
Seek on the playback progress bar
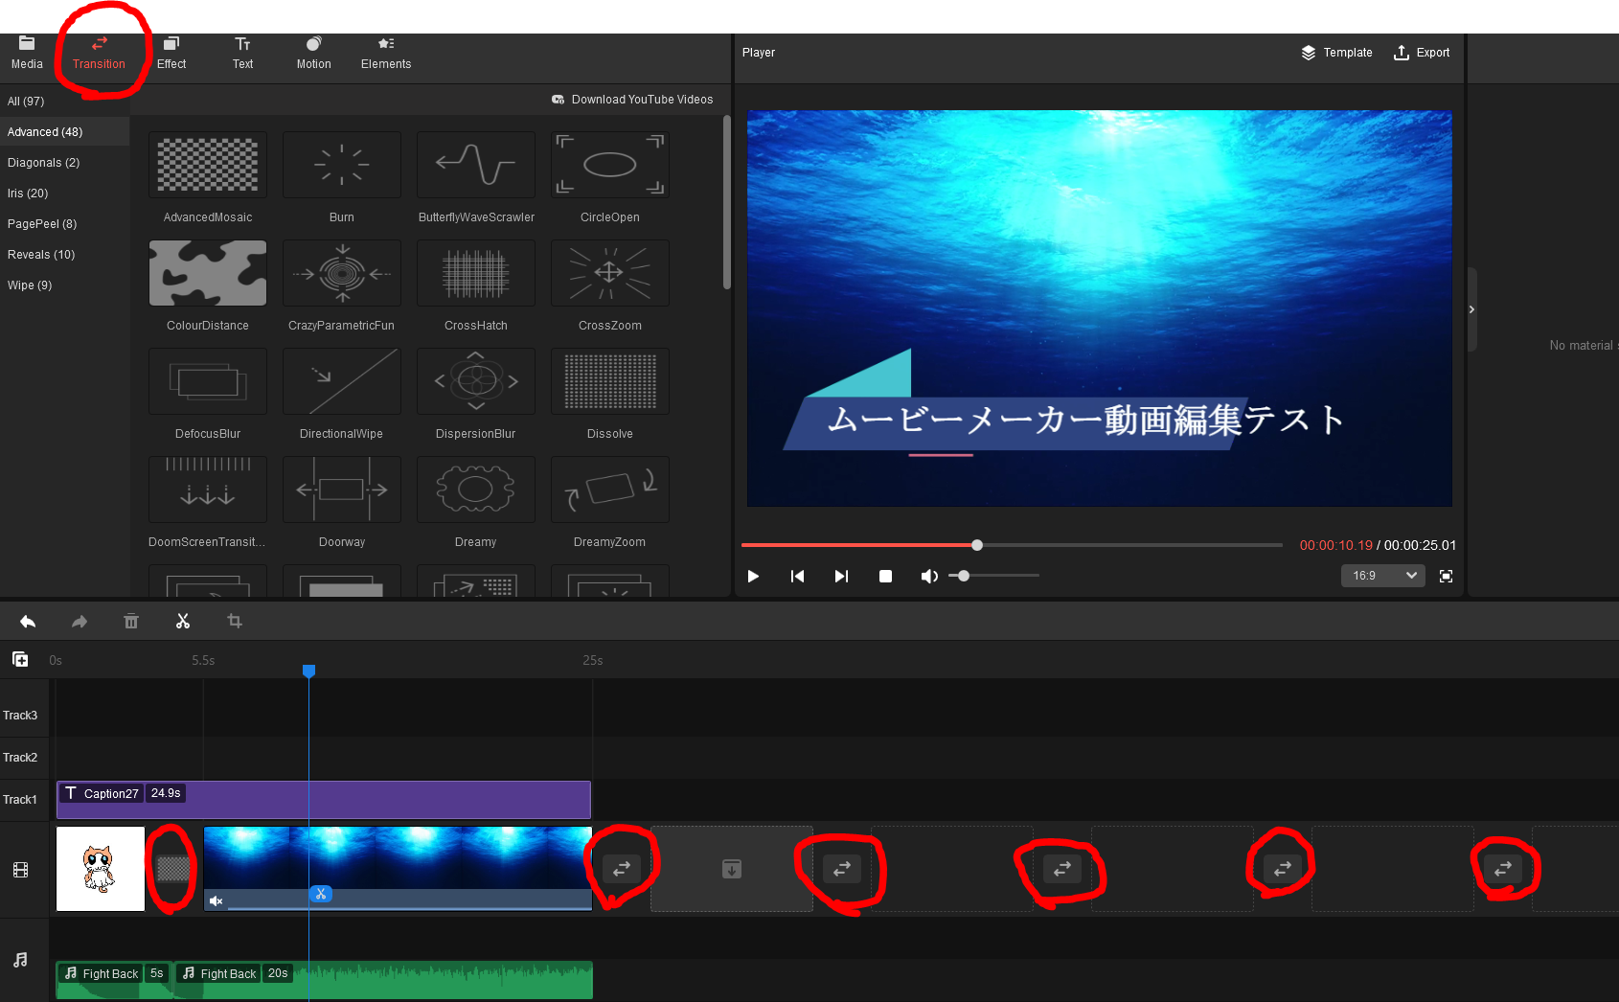point(1012,545)
